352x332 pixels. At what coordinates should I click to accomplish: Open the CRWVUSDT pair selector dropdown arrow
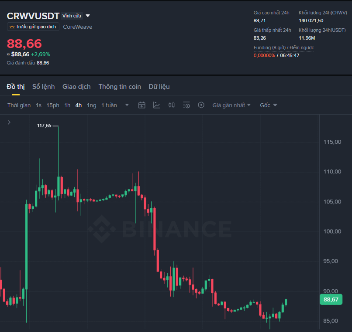pos(88,16)
